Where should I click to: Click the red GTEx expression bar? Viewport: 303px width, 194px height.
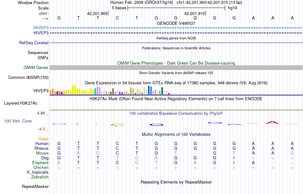coord(62,93)
